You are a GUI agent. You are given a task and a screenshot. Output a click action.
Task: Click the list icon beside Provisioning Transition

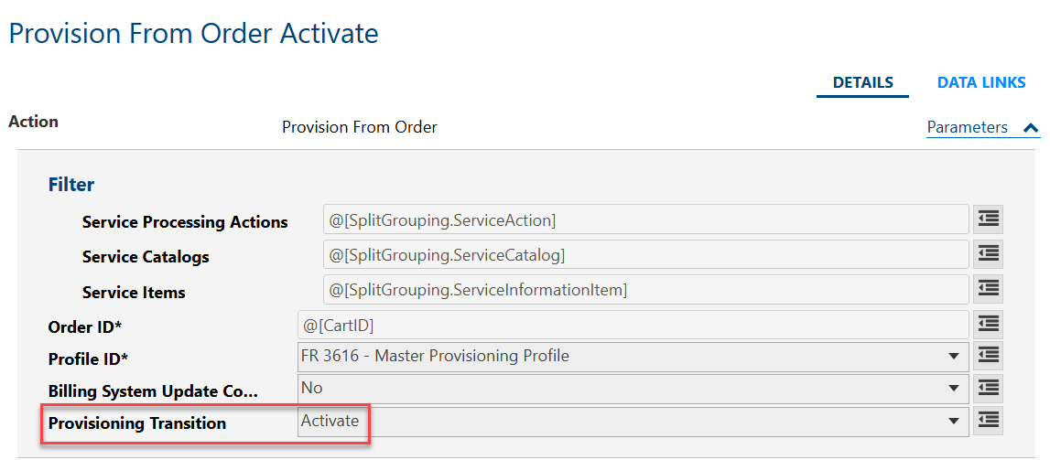(x=988, y=421)
